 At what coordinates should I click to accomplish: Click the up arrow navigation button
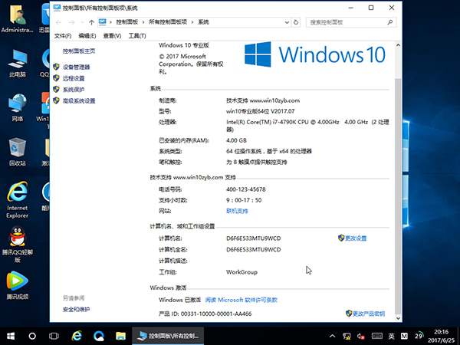[x=91, y=23]
